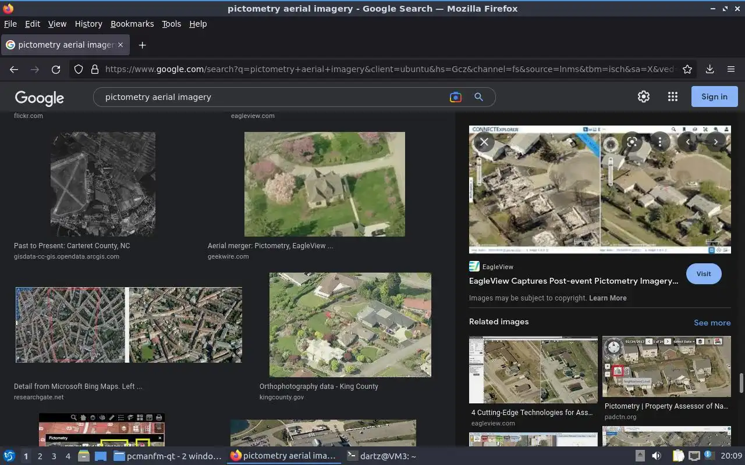Open the Google logo homepage link
Screen dimensions: 745x465
click(x=40, y=98)
